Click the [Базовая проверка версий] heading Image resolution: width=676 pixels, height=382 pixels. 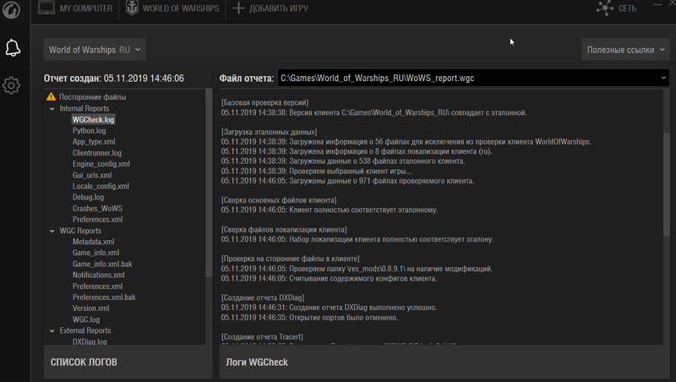point(264,102)
